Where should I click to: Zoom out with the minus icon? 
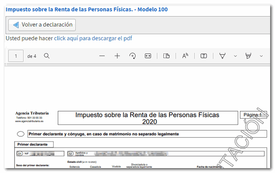102,56
